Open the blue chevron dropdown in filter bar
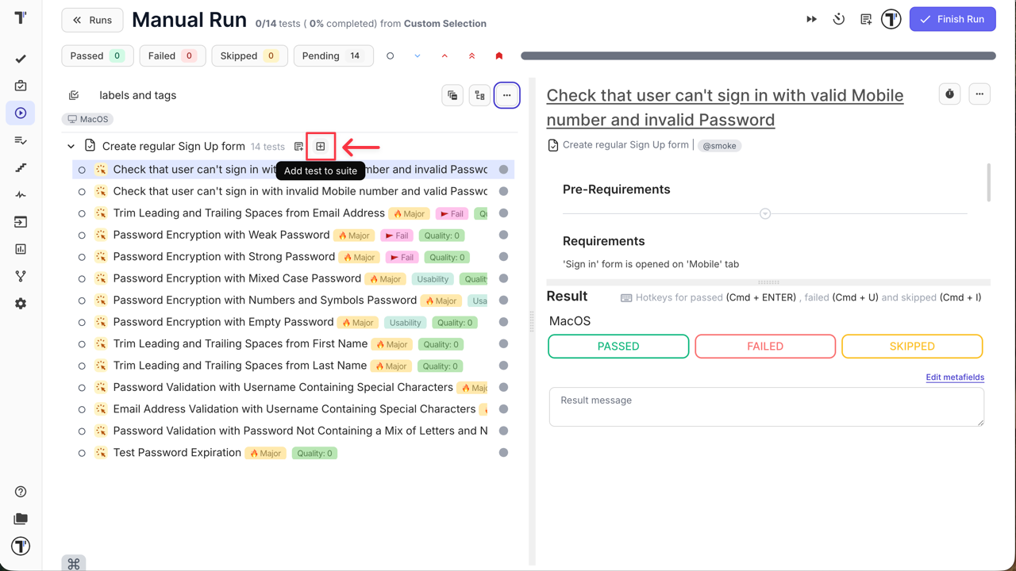This screenshot has width=1016, height=571. (x=416, y=56)
